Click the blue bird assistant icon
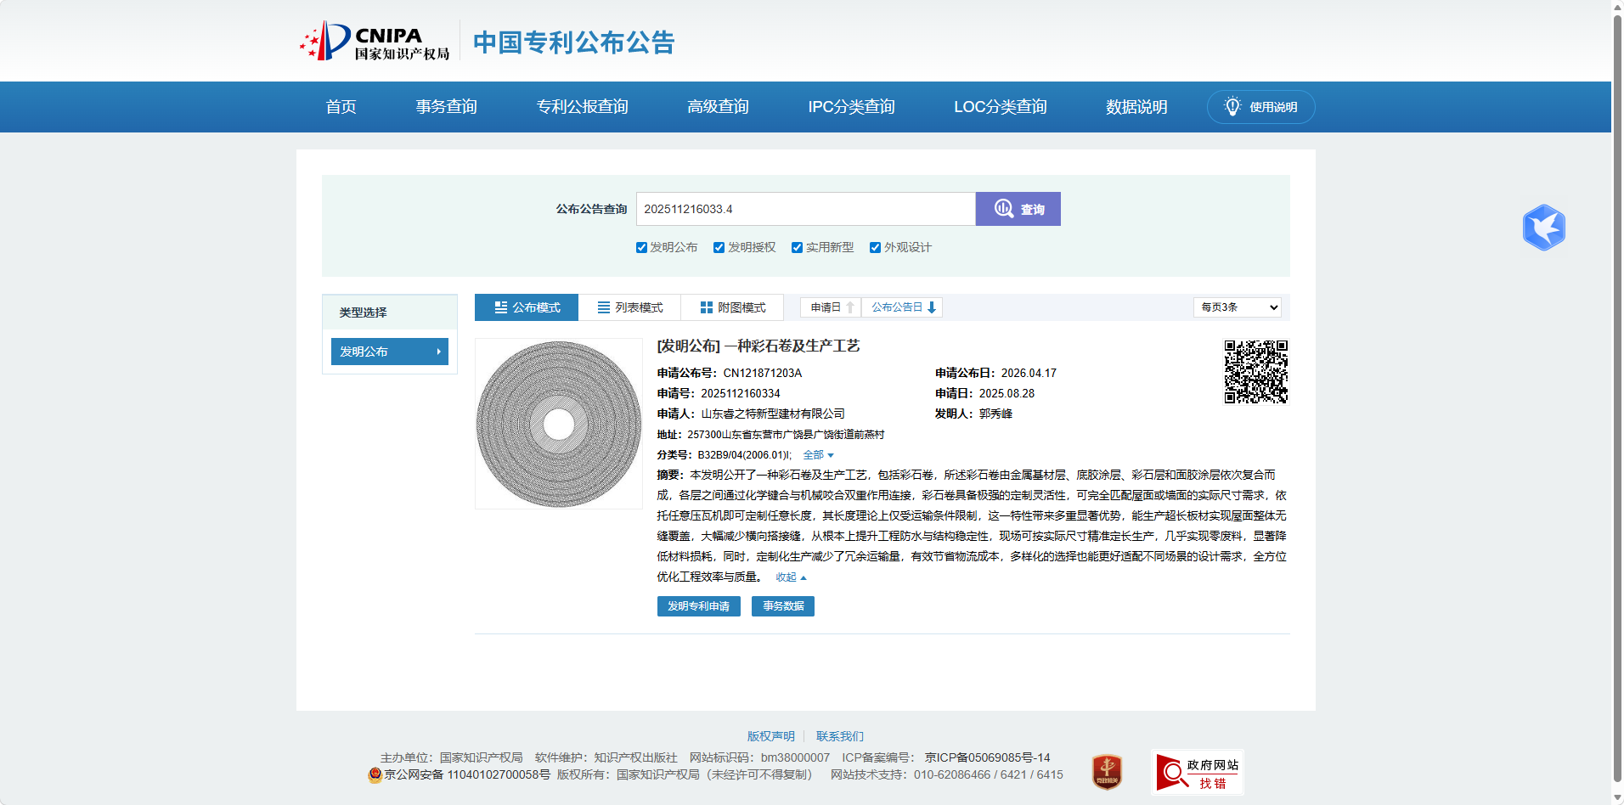The image size is (1624, 805). [1543, 228]
